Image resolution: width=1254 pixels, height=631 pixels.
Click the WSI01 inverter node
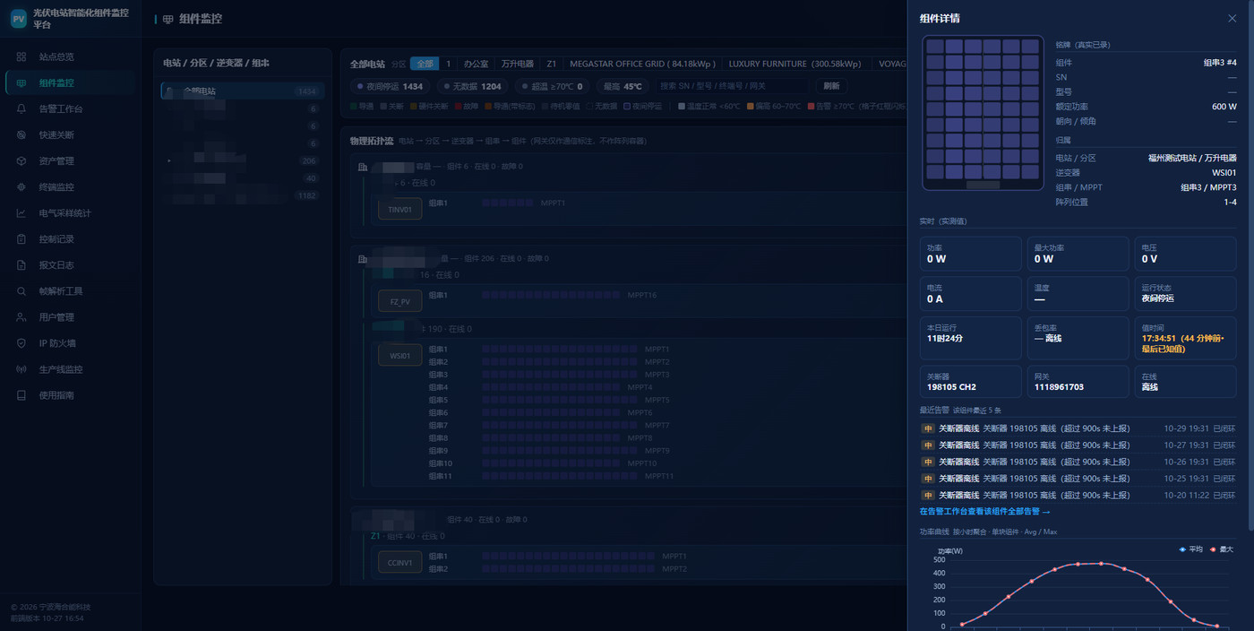[399, 356]
